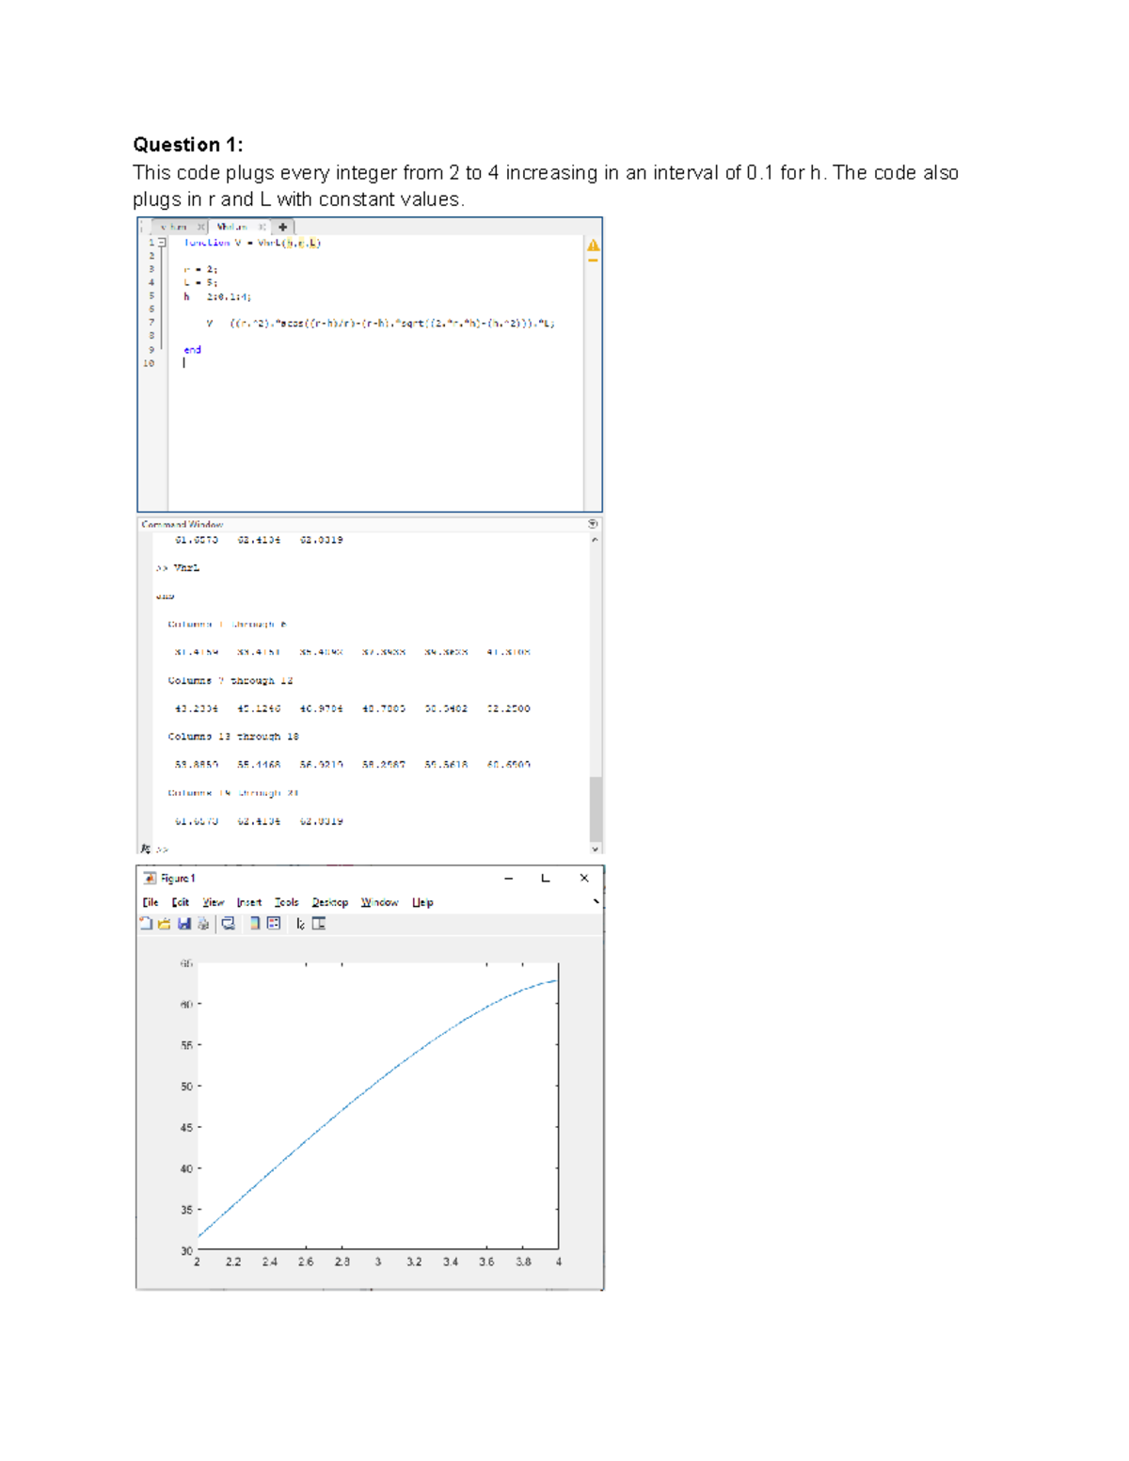The width and height of the screenshot is (1129, 1461).
Task: Click the warning indicator triangle in the editor
Action: [x=594, y=244]
